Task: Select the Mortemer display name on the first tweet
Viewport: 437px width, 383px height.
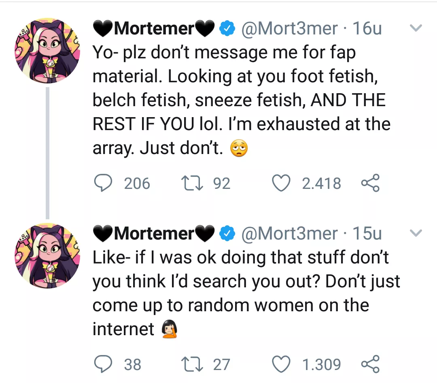Action: 153,28
